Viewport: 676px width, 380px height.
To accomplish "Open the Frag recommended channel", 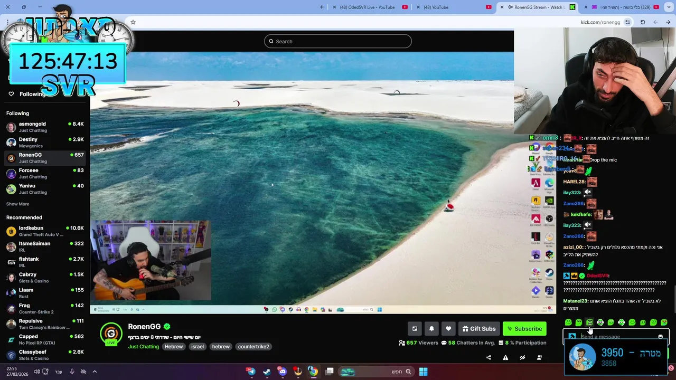I will click(x=45, y=308).
